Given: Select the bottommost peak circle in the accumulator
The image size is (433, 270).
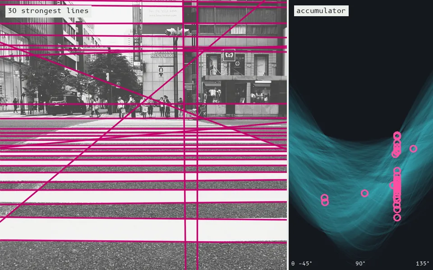Looking at the screenshot, I should (x=397, y=218).
